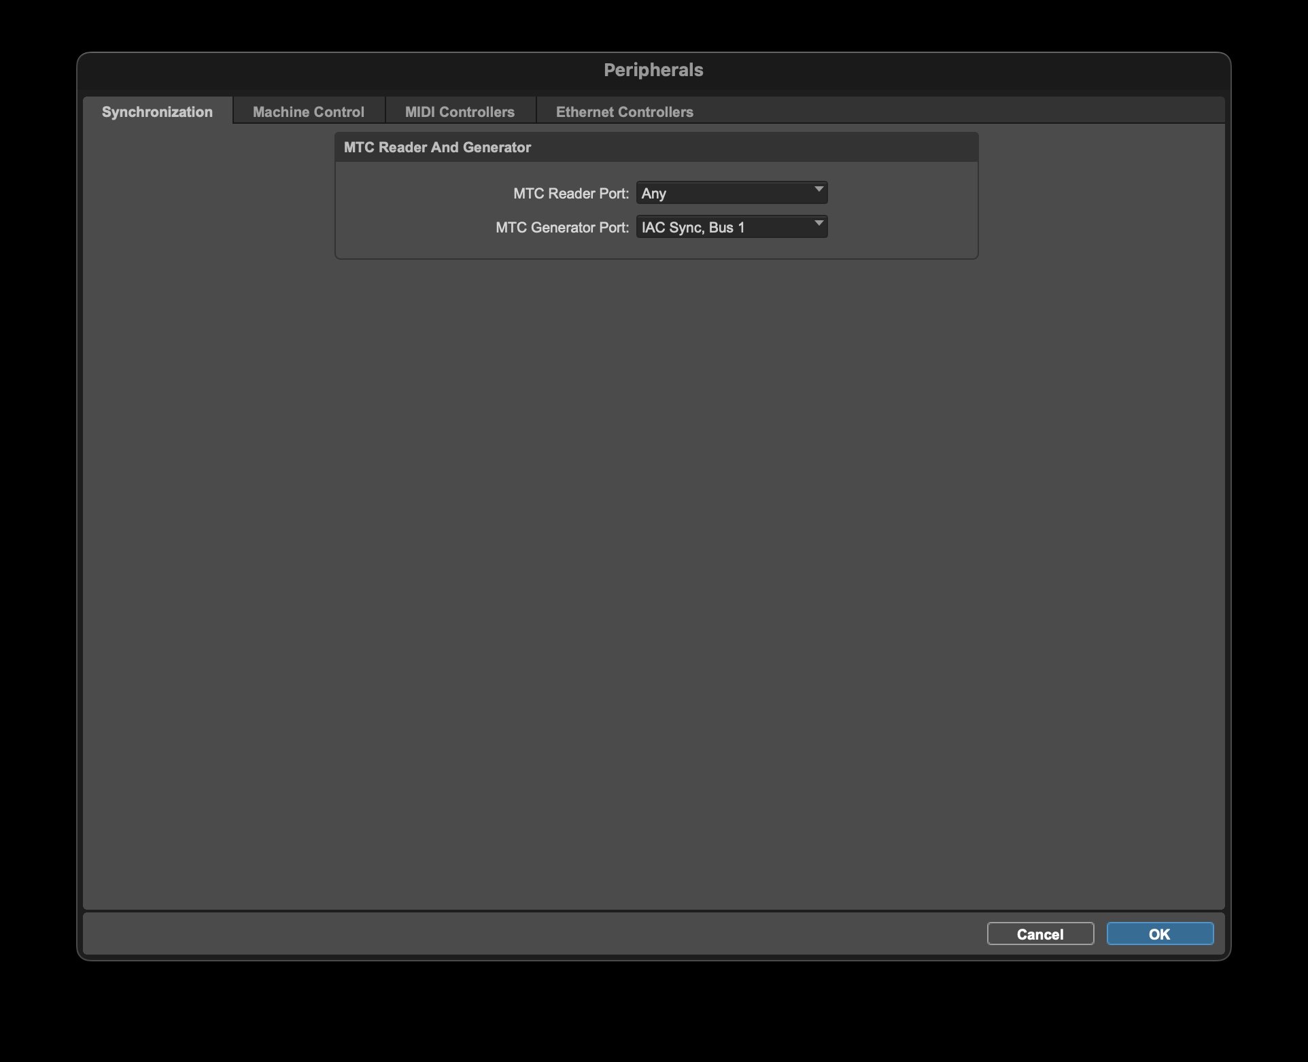Image resolution: width=1308 pixels, height=1062 pixels.
Task: Change the IAC Sync, Bus 1 selection
Action: pos(732,226)
